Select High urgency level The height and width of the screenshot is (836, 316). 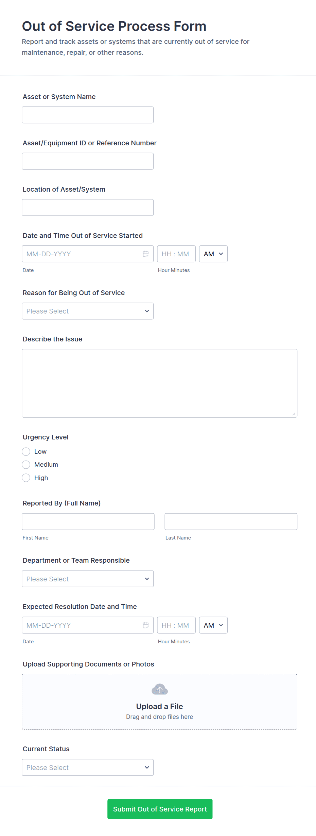point(26,478)
